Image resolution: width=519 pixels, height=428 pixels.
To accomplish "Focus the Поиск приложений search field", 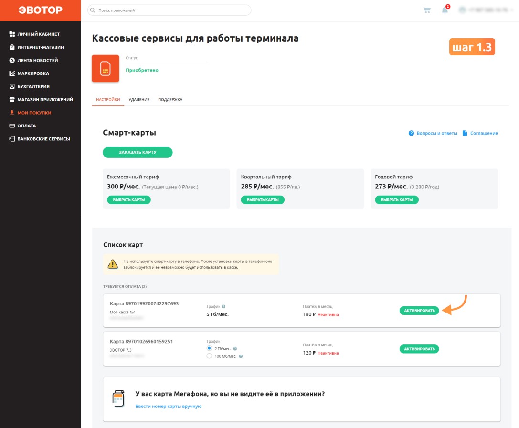I will (x=169, y=10).
